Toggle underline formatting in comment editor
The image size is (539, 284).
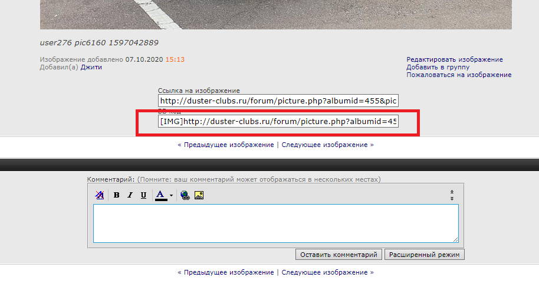(143, 195)
